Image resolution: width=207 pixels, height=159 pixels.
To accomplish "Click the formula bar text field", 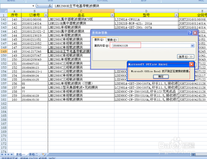I will tap(130, 6).
